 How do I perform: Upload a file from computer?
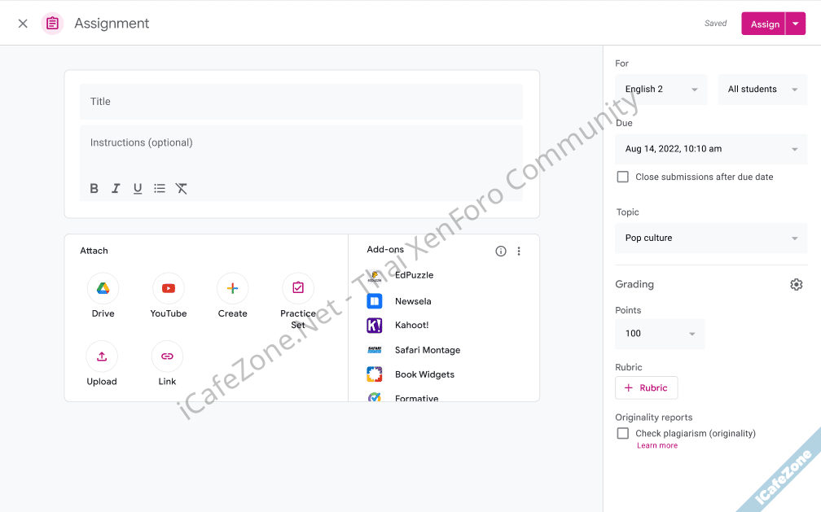coord(102,357)
